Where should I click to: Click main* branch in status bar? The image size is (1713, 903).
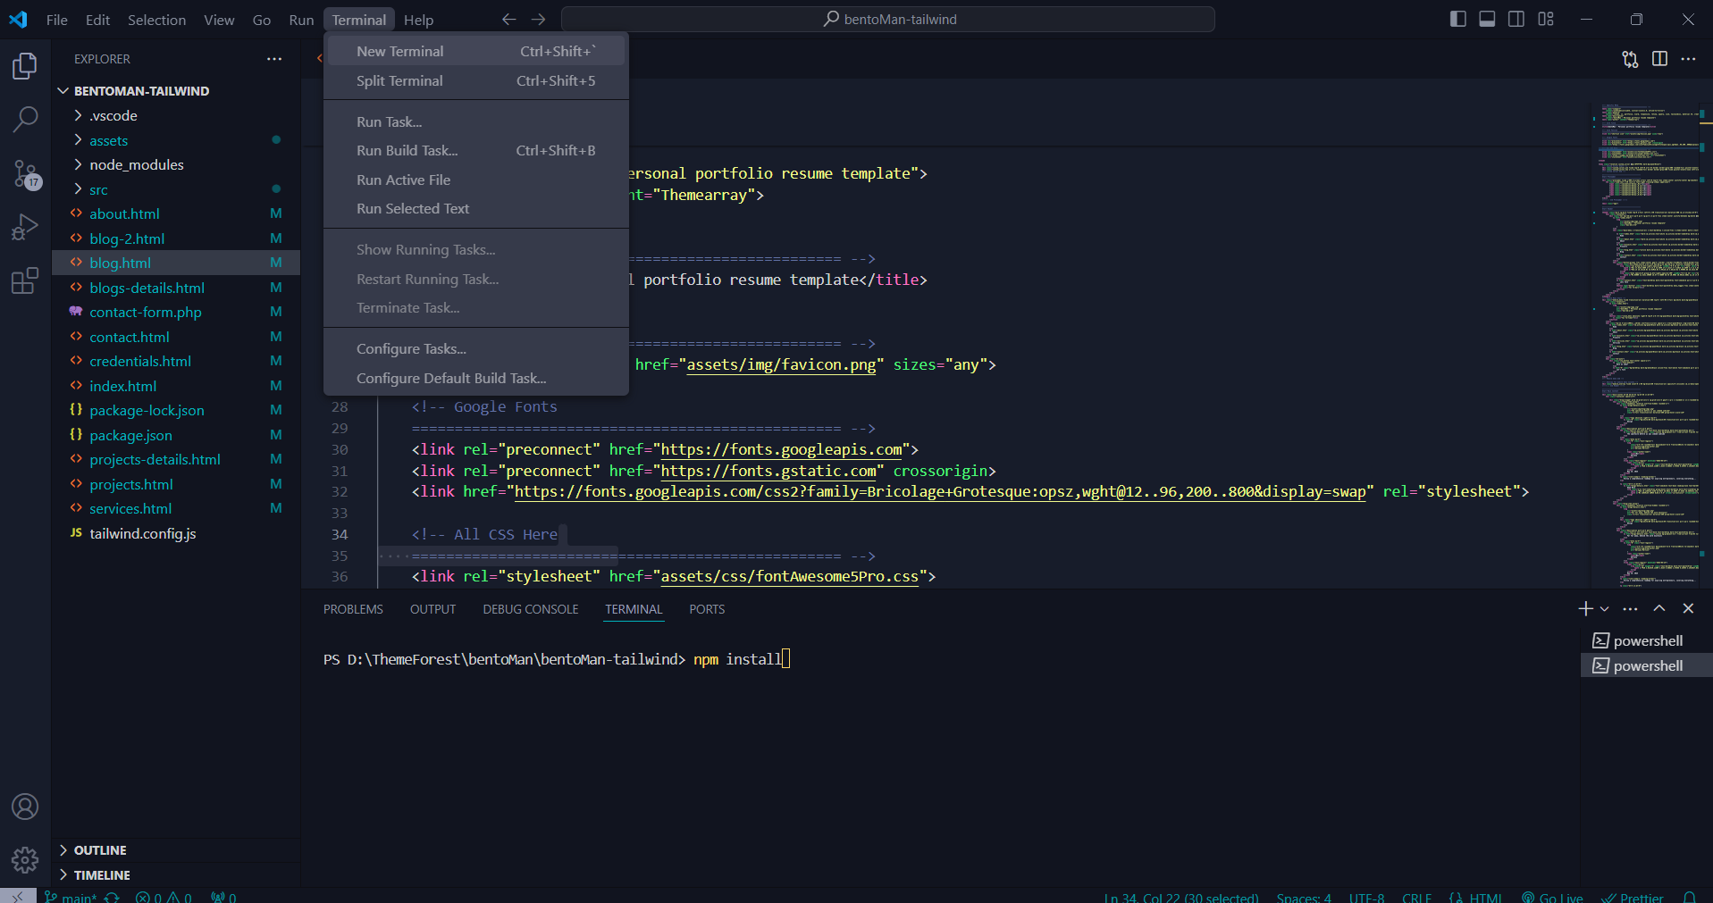click(71, 897)
